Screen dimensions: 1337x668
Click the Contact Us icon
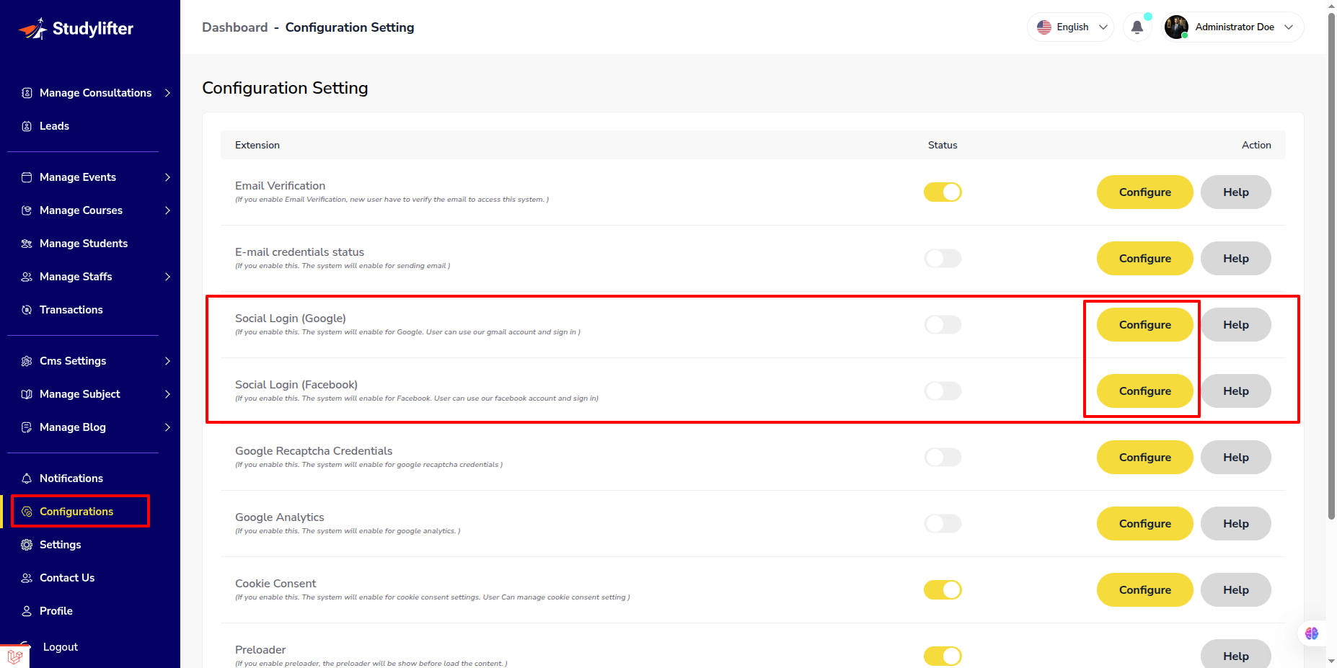pos(27,578)
